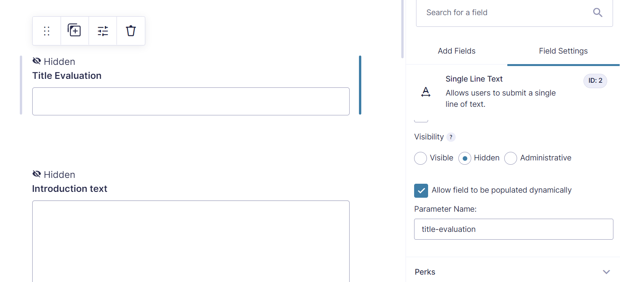Duplicate the Title Evaluation field
Image resolution: width=620 pixels, height=282 pixels.
click(x=74, y=31)
